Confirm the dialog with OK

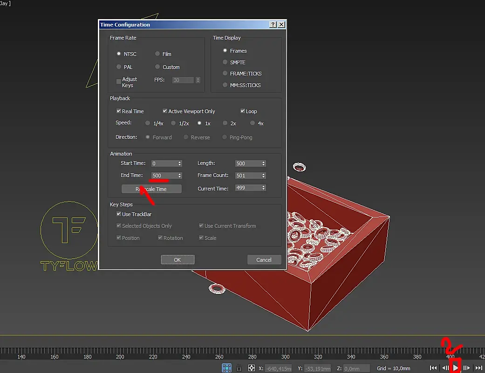178,259
